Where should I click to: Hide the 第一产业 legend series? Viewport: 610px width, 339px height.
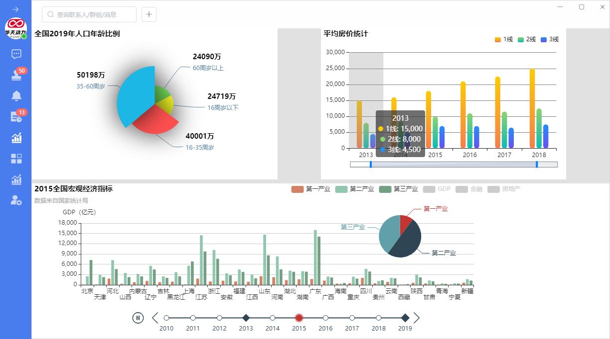(x=310, y=189)
